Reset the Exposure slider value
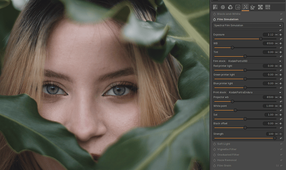Viewport: 286px width, 170px height. [281, 39]
